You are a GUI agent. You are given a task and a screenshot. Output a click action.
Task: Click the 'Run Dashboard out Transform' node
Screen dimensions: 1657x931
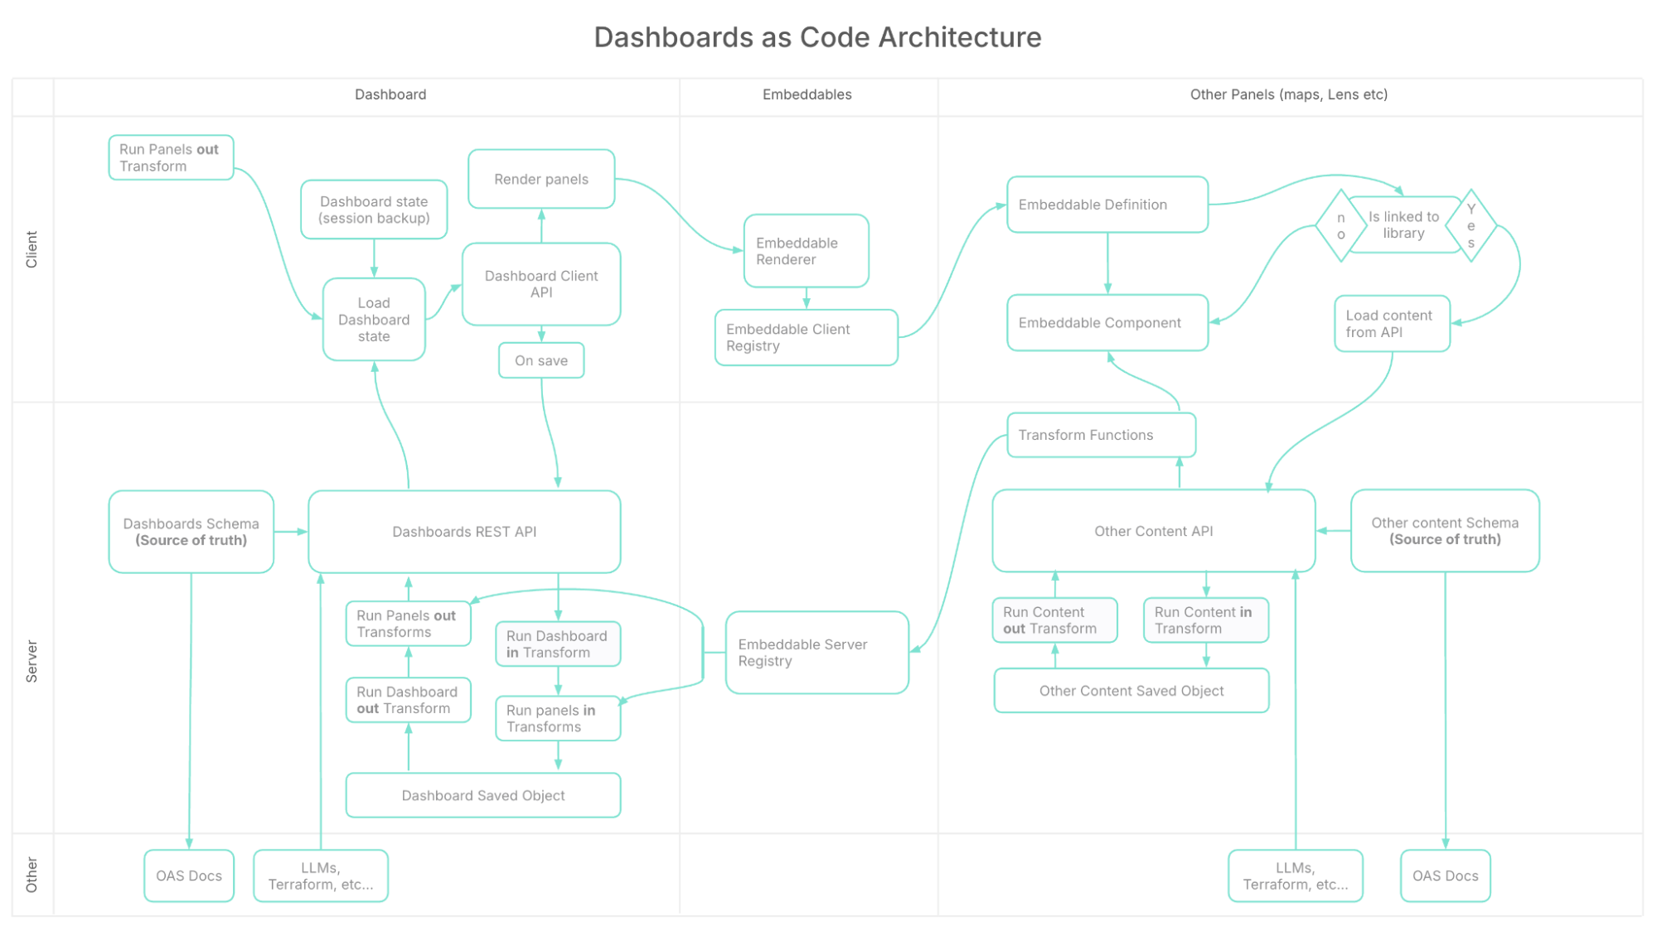point(408,700)
